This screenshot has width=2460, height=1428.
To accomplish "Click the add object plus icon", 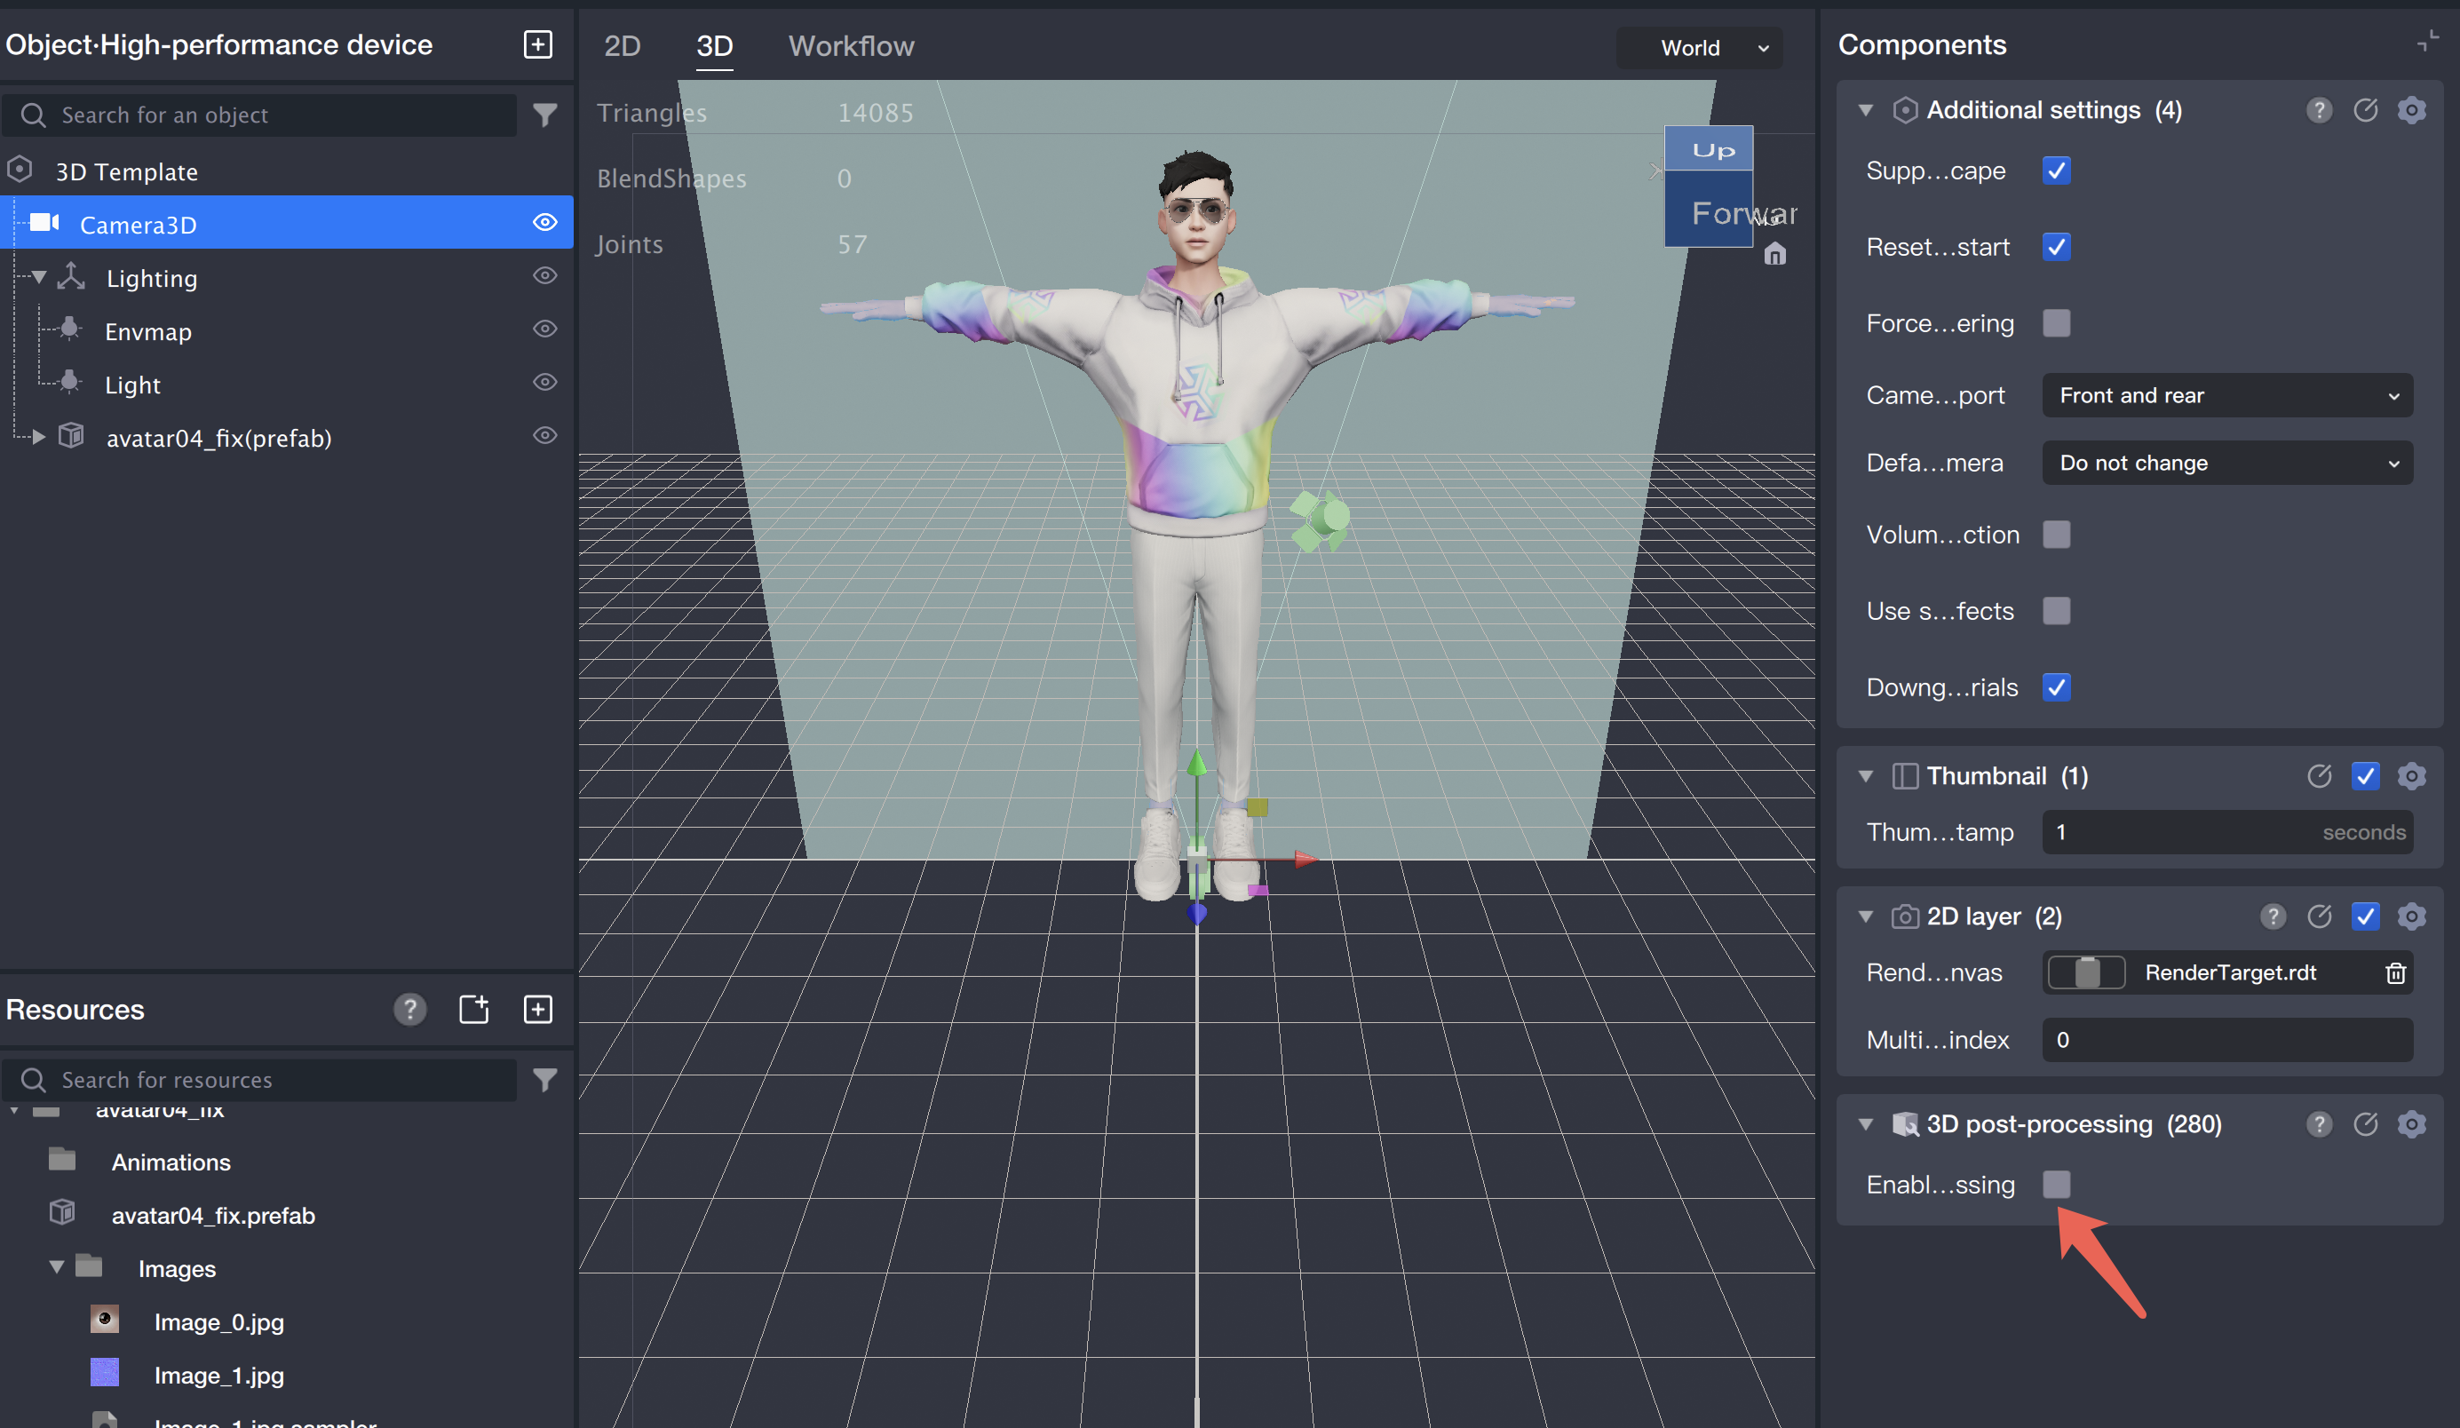I will [538, 44].
